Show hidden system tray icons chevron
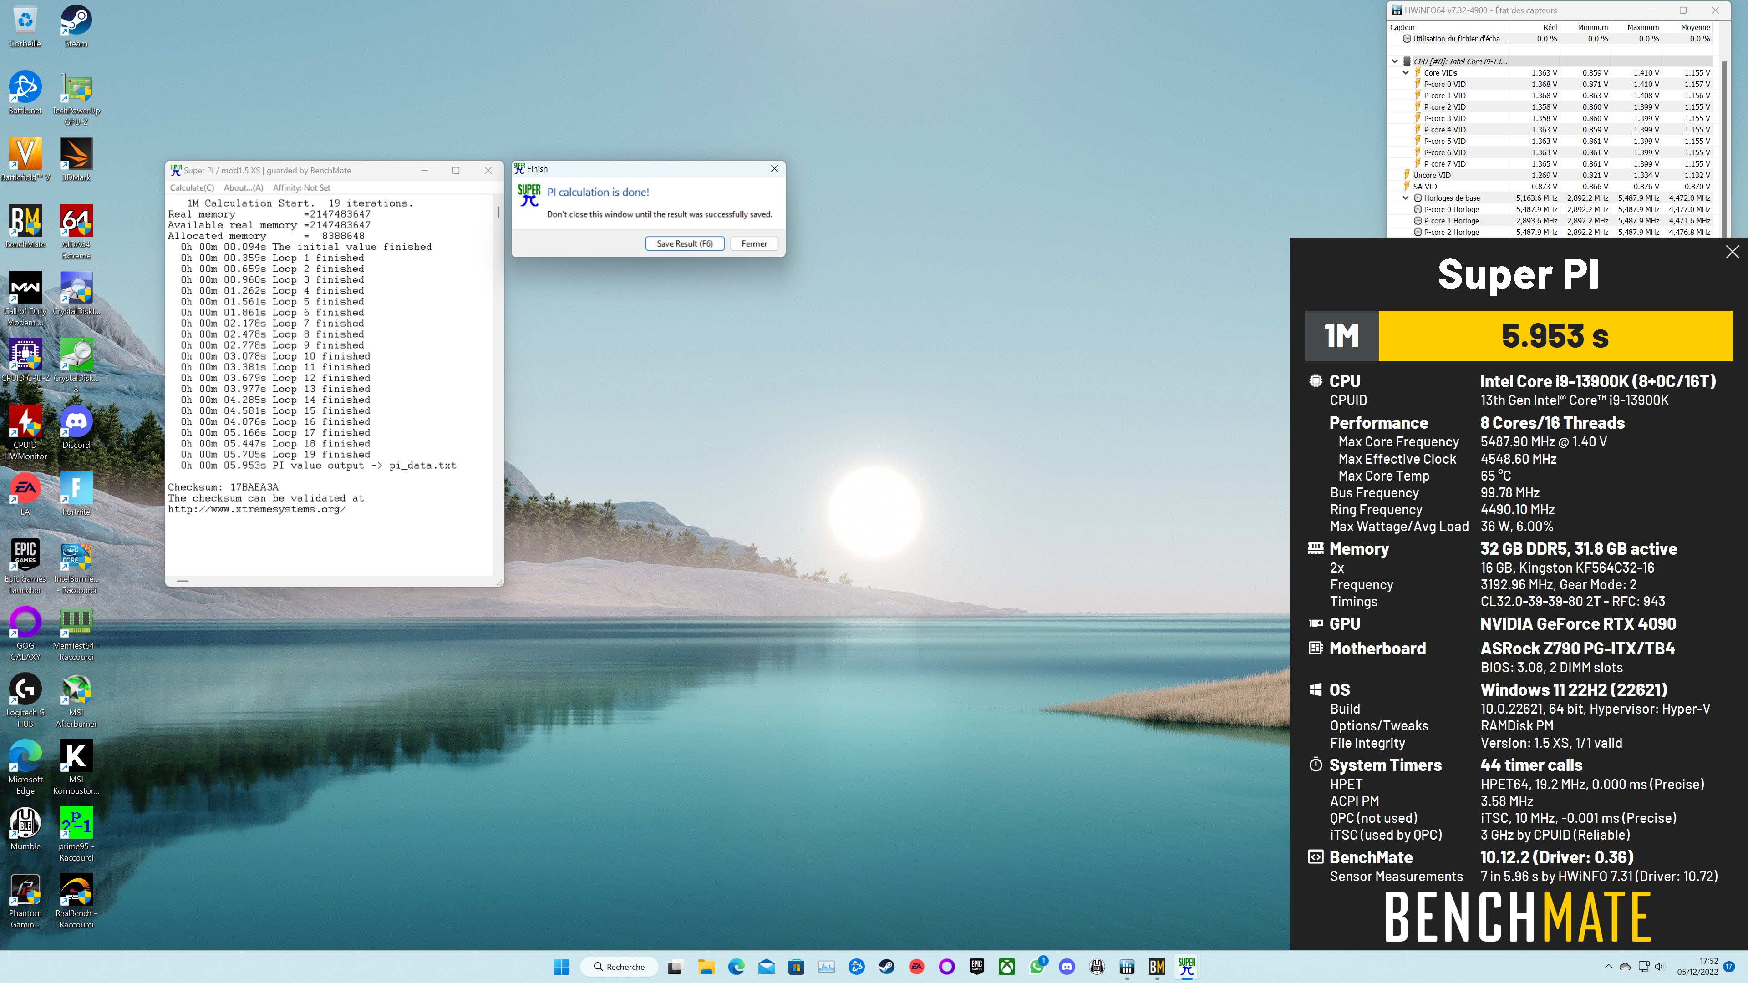The height and width of the screenshot is (983, 1748). pos(1608,967)
